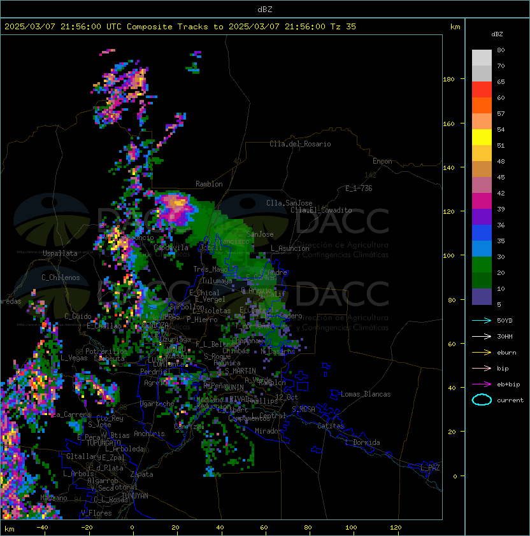
Task: Click the '50YD' legend label
Action: tap(505, 321)
